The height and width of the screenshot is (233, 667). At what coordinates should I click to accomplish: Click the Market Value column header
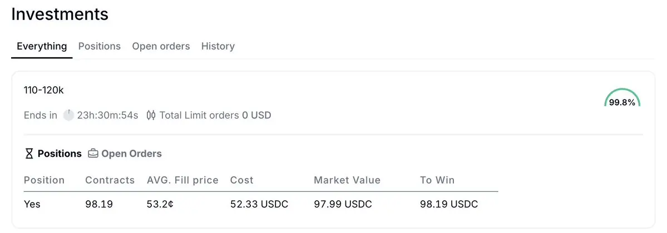347,180
